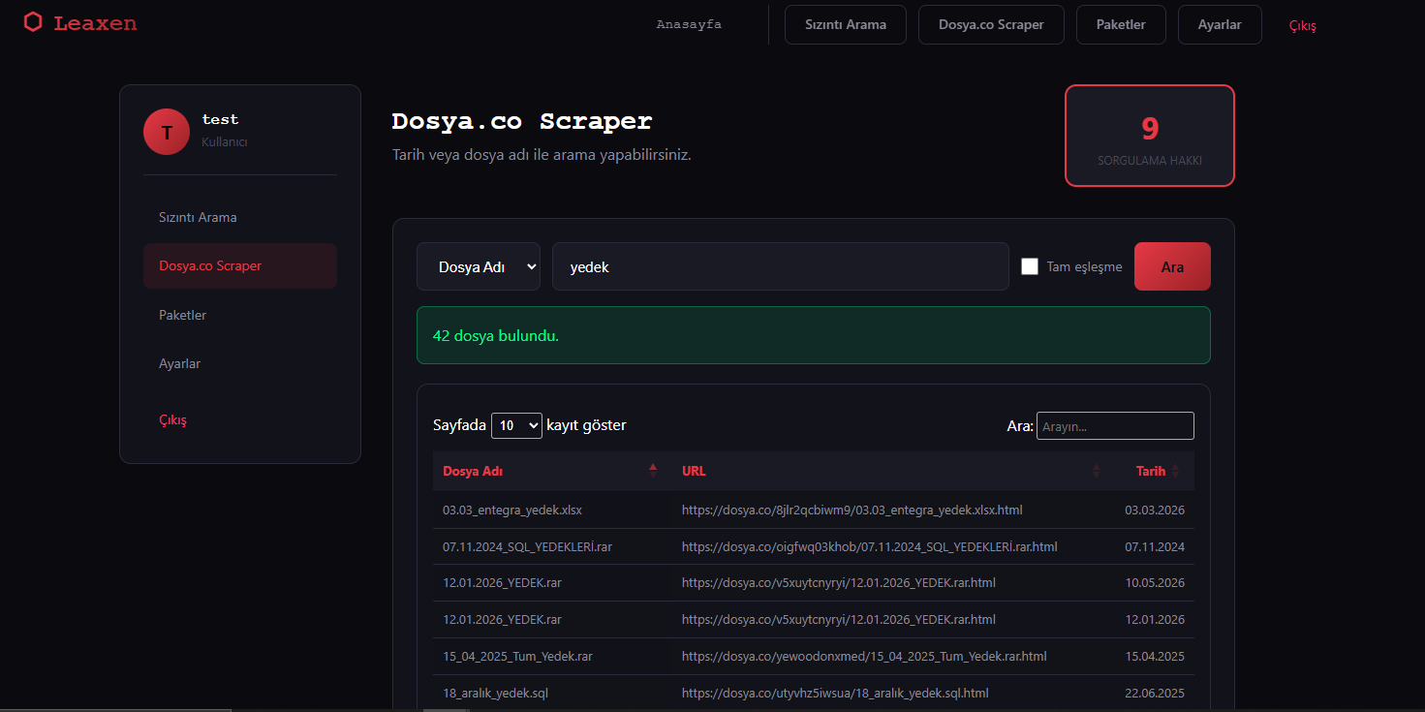Click the date cell 10.05.2026
1425x712 pixels.
pos(1155,582)
